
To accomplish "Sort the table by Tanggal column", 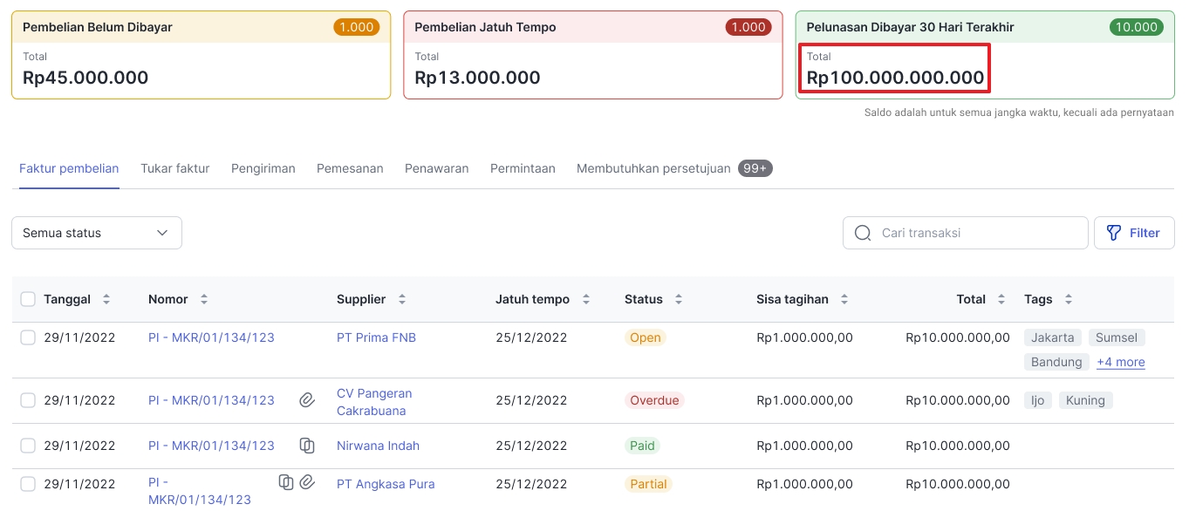I will (x=106, y=299).
